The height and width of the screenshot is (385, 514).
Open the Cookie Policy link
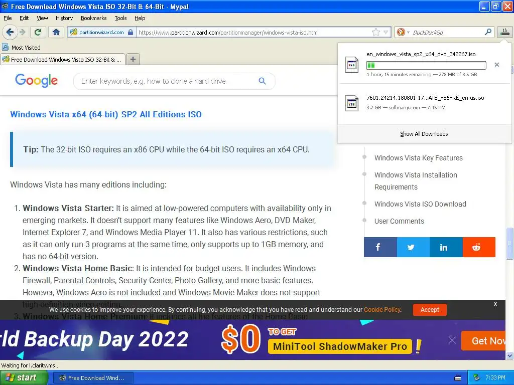pos(382,310)
